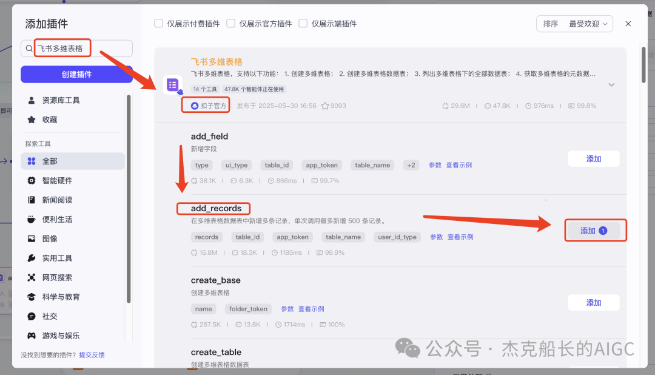Image resolution: width=655 pixels, height=375 pixels.
Task: Click the sidebar category scrollbar
Action: (129, 198)
